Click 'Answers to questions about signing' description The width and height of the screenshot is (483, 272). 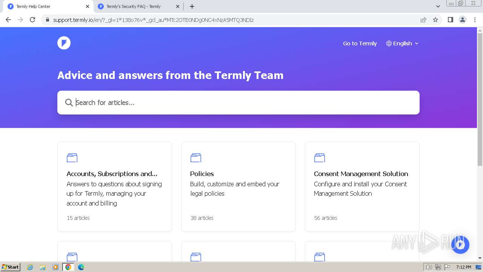click(114, 193)
